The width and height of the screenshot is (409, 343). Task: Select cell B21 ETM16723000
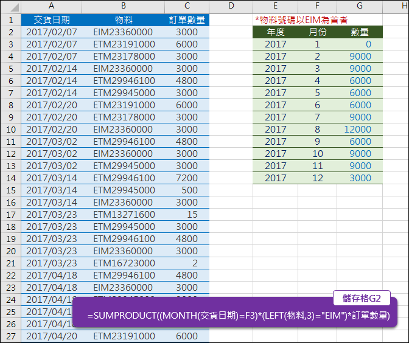[x=124, y=263]
